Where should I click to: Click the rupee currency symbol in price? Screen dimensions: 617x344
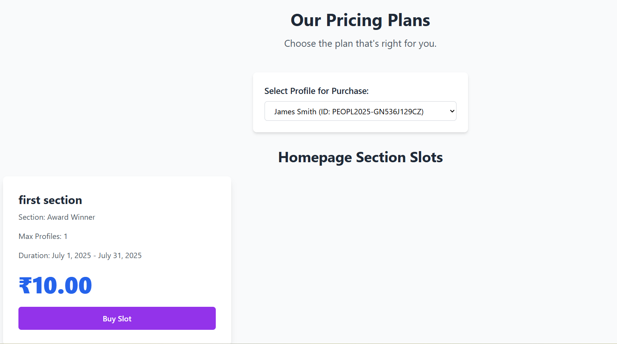(x=25, y=286)
